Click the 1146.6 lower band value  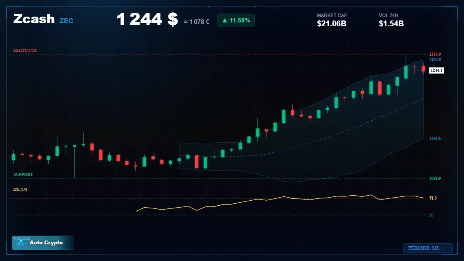[x=435, y=138]
